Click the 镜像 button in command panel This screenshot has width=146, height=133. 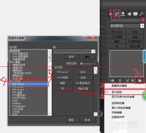(117, 42)
